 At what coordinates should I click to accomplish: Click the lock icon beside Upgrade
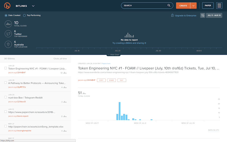172,15
